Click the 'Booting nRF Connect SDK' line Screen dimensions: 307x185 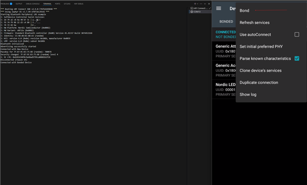click(29, 9)
